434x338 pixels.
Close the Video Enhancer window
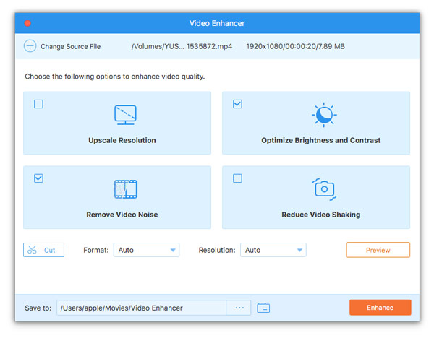tap(27, 23)
